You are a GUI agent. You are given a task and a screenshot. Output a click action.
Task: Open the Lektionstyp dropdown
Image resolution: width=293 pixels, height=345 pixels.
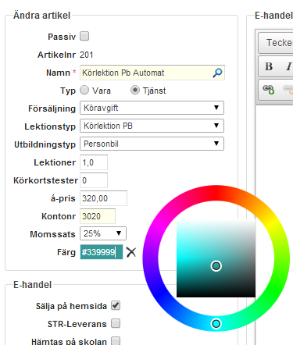point(152,126)
